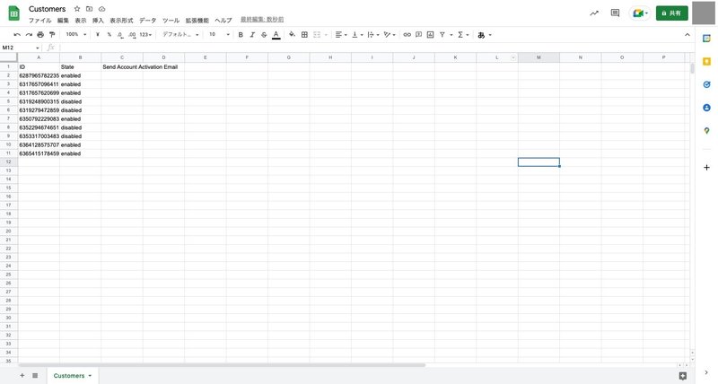Viewport: 718px width, 384px height.
Task: Open the fill color bucket
Action: pyautogui.click(x=293, y=35)
